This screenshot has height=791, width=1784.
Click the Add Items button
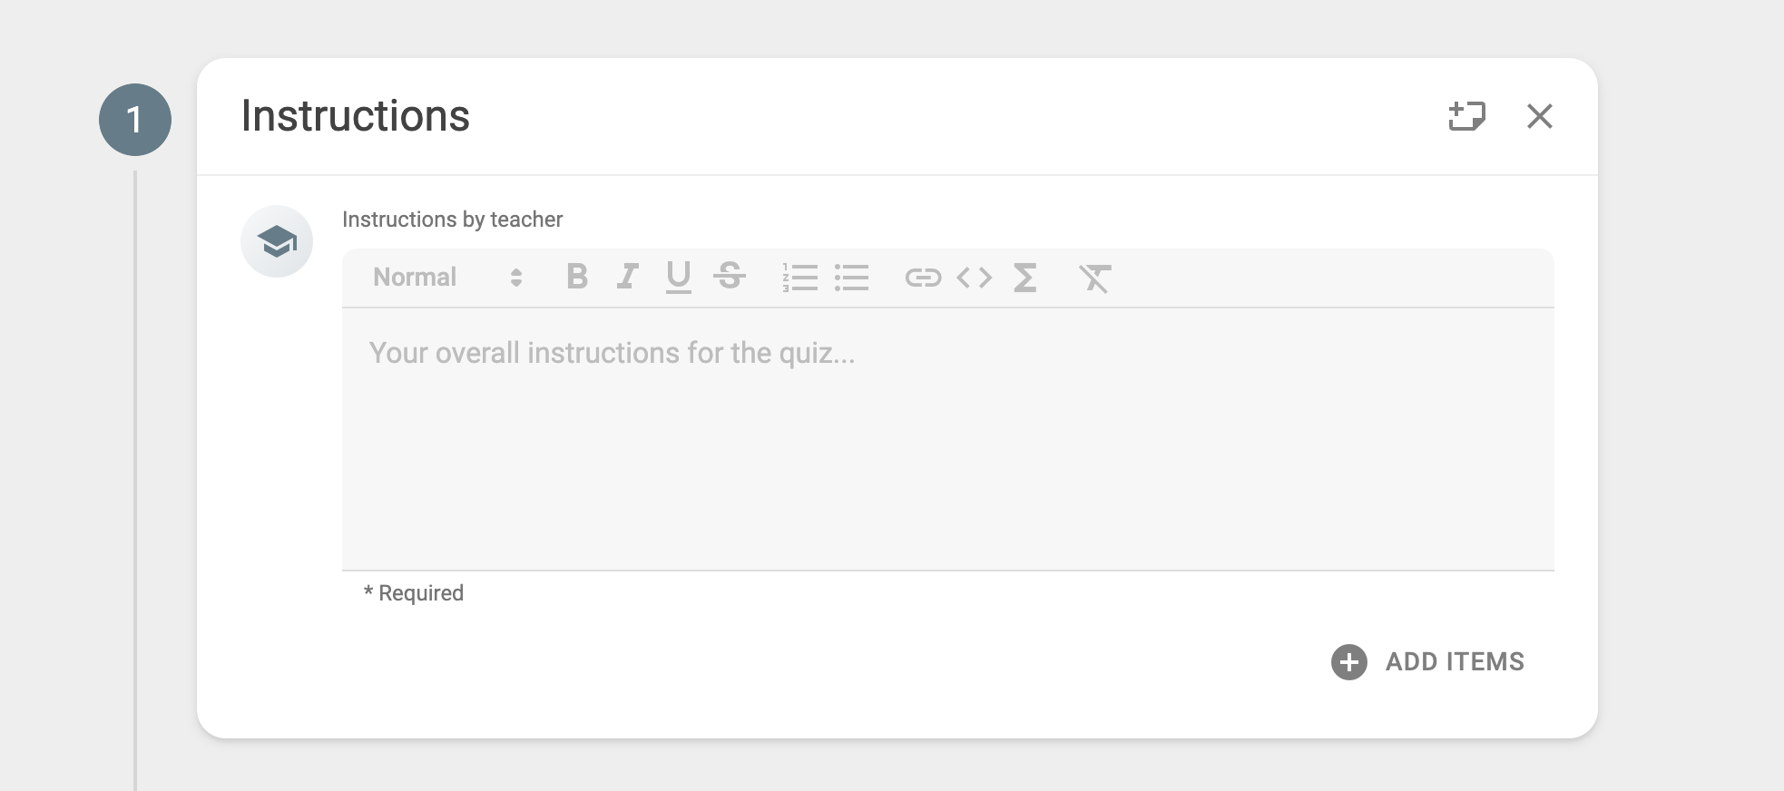pyautogui.click(x=1454, y=662)
